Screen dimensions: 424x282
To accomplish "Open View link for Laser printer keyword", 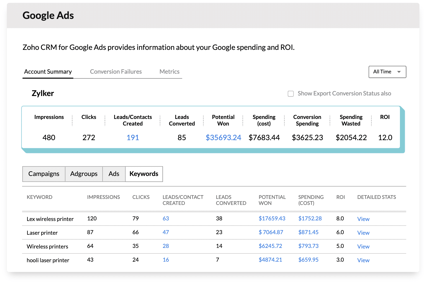I will click(x=363, y=233).
